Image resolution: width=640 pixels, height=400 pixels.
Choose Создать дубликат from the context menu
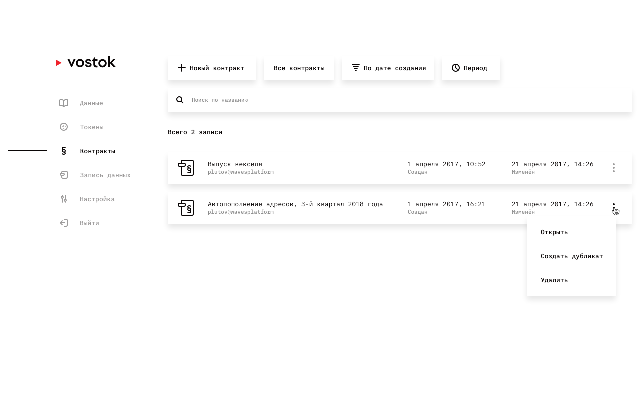coord(571,256)
